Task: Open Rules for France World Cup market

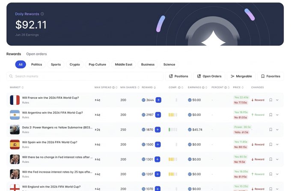Action: [25, 103]
